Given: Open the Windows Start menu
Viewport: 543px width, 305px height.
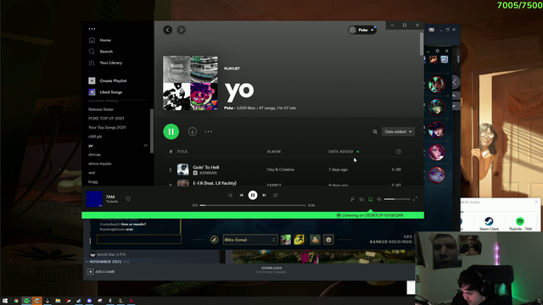Looking at the screenshot, I should click(x=5, y=301).
